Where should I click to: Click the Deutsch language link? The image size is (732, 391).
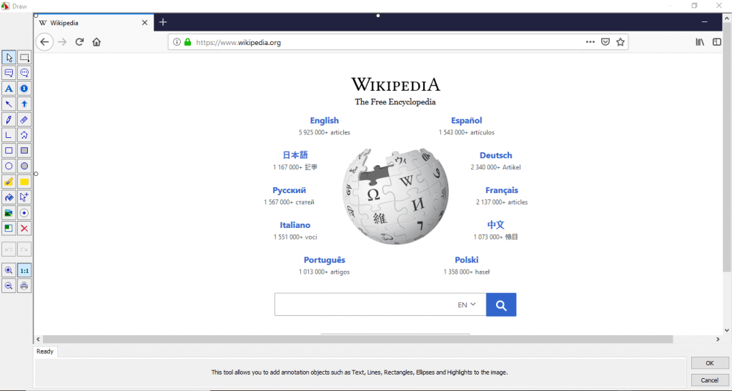(x=496, y=155)
